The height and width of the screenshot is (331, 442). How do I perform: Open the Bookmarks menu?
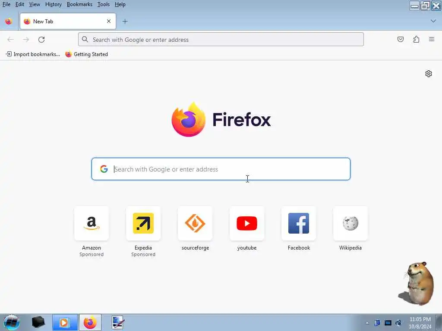79,4
